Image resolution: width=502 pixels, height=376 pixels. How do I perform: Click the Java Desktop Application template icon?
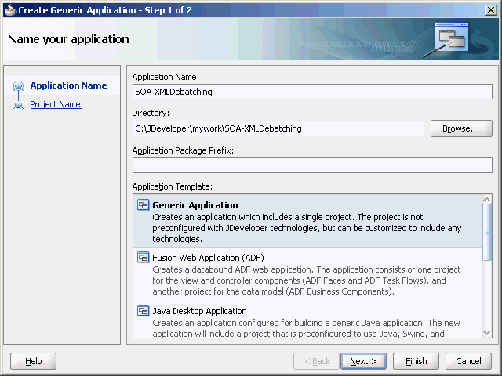coord(143,310)
